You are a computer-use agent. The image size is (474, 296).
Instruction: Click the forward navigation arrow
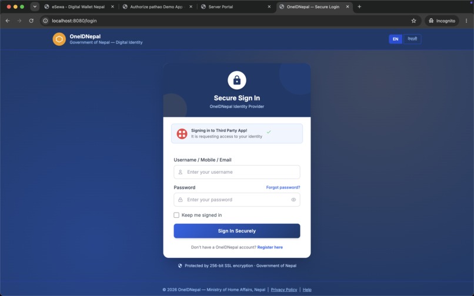(19, 21)
